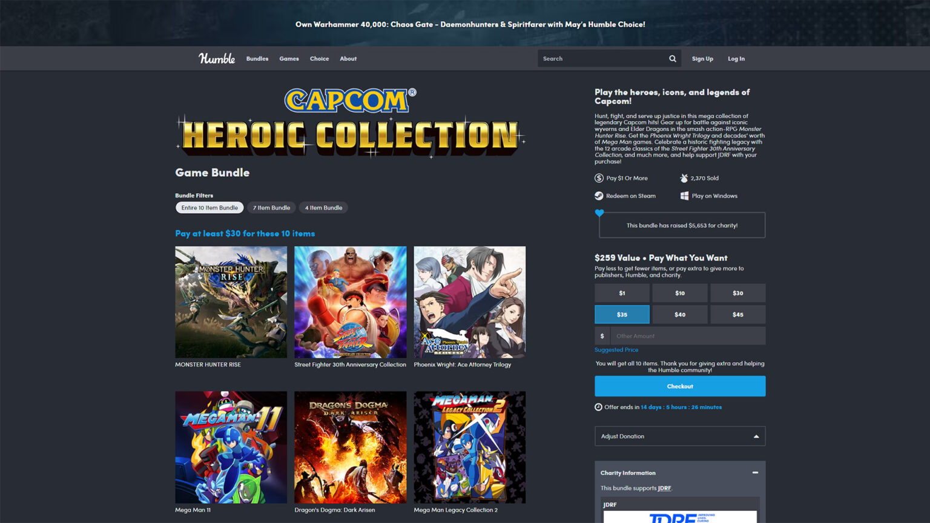Screen dimensions: 930x523
Task: Select the $45 payment amount option
Action: [738, 314]
